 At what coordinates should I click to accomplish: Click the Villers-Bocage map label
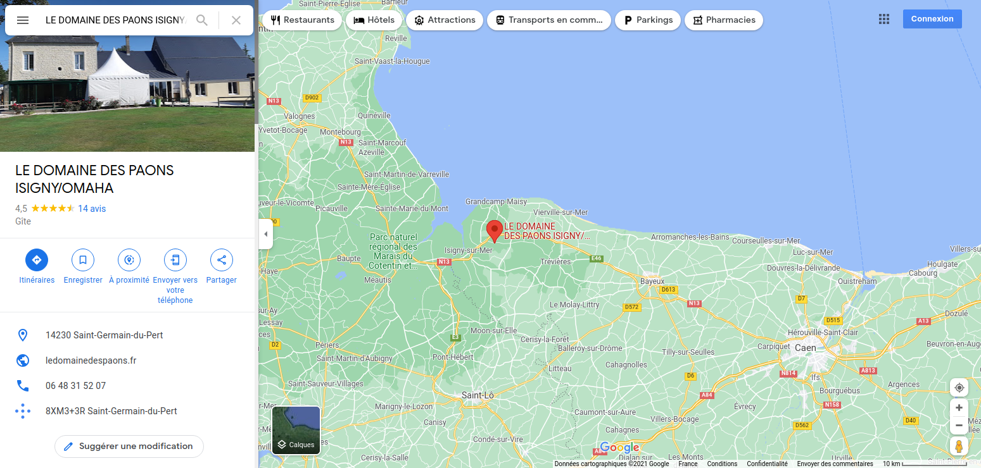(674, 419)
